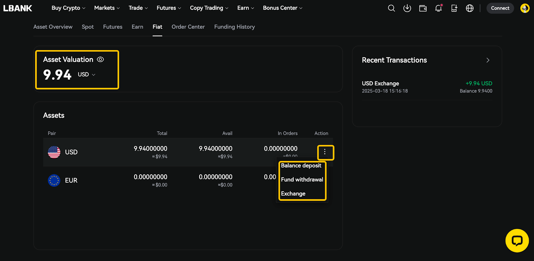This screenshot has height=261, width=534.
Task: Open the wallet icon in header
Action: (423, 8)
